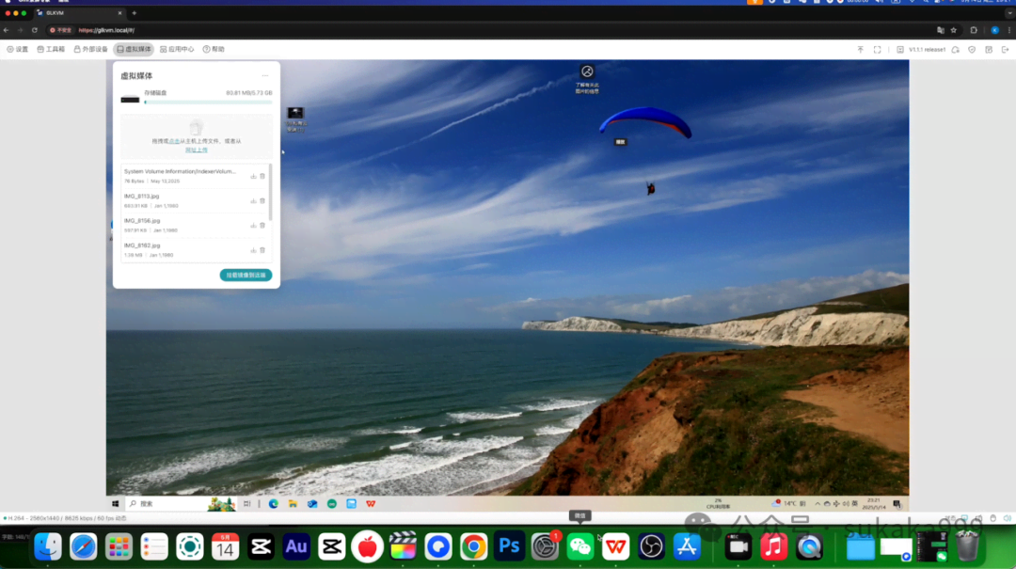Screen dimensions: 1016x569
Task: Click the 网址上传 link
Action: [x=197, y=150]
